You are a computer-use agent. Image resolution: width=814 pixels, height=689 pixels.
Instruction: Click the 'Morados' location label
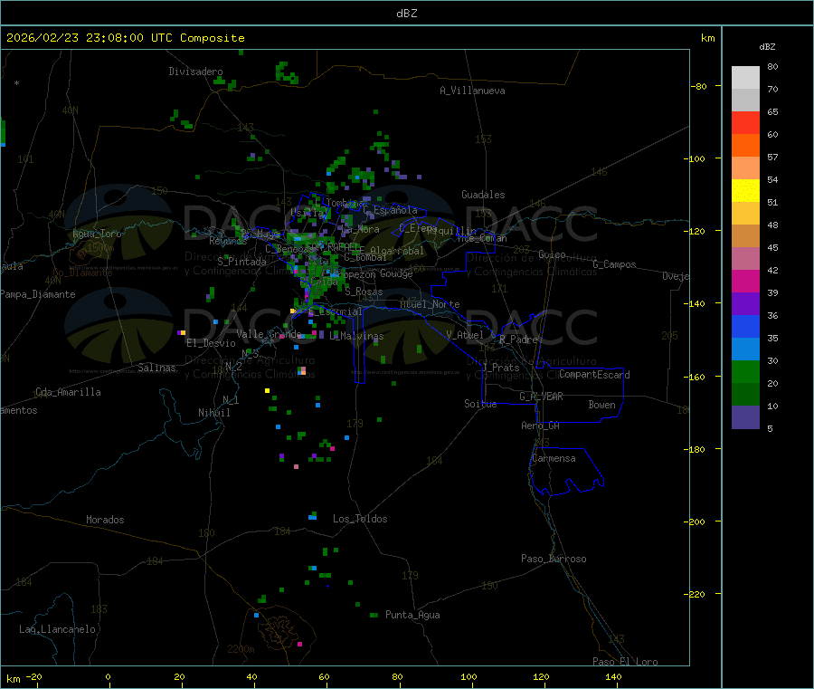click(x=105, y=520)
